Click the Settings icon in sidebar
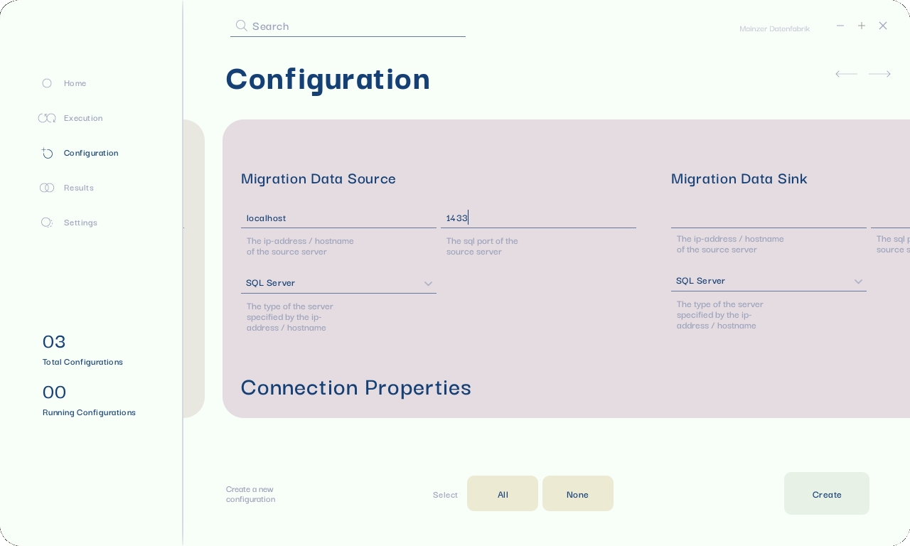This screenshot has height=546, width=910. tap(47, 223)
